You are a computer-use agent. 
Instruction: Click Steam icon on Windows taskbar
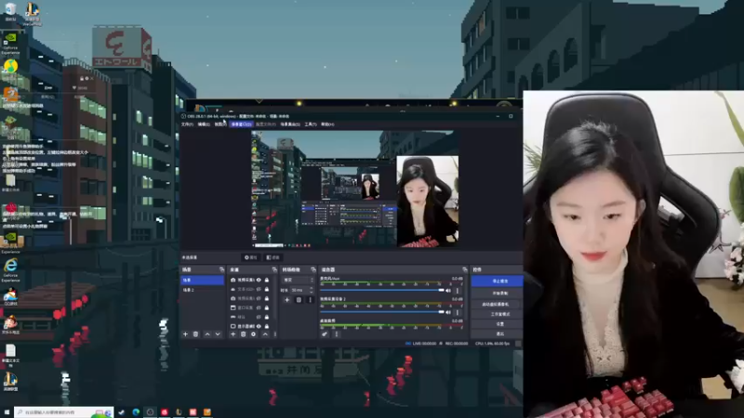pyautogui.click(x=122, y=412)
